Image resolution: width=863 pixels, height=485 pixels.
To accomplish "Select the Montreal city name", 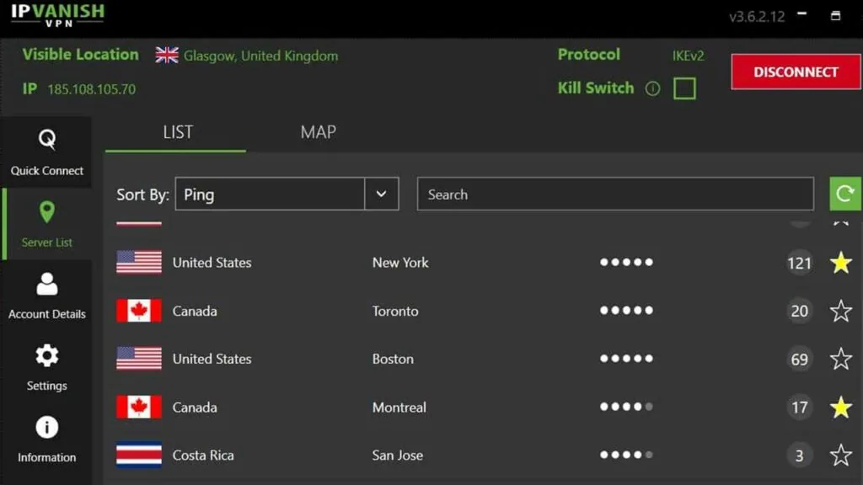I will pyautogui.click(x=399, y=407).
